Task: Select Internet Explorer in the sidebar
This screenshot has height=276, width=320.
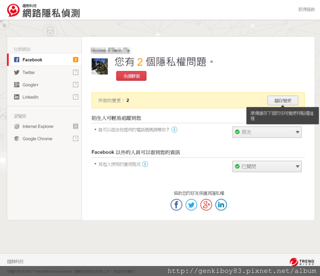Action: tap(44, 126)
